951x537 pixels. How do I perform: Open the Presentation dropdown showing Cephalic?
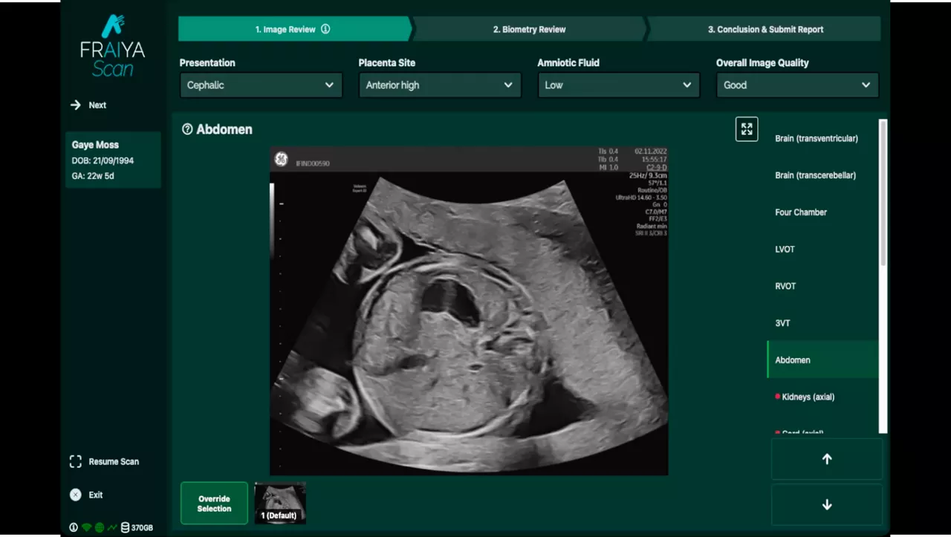[261, 85]
